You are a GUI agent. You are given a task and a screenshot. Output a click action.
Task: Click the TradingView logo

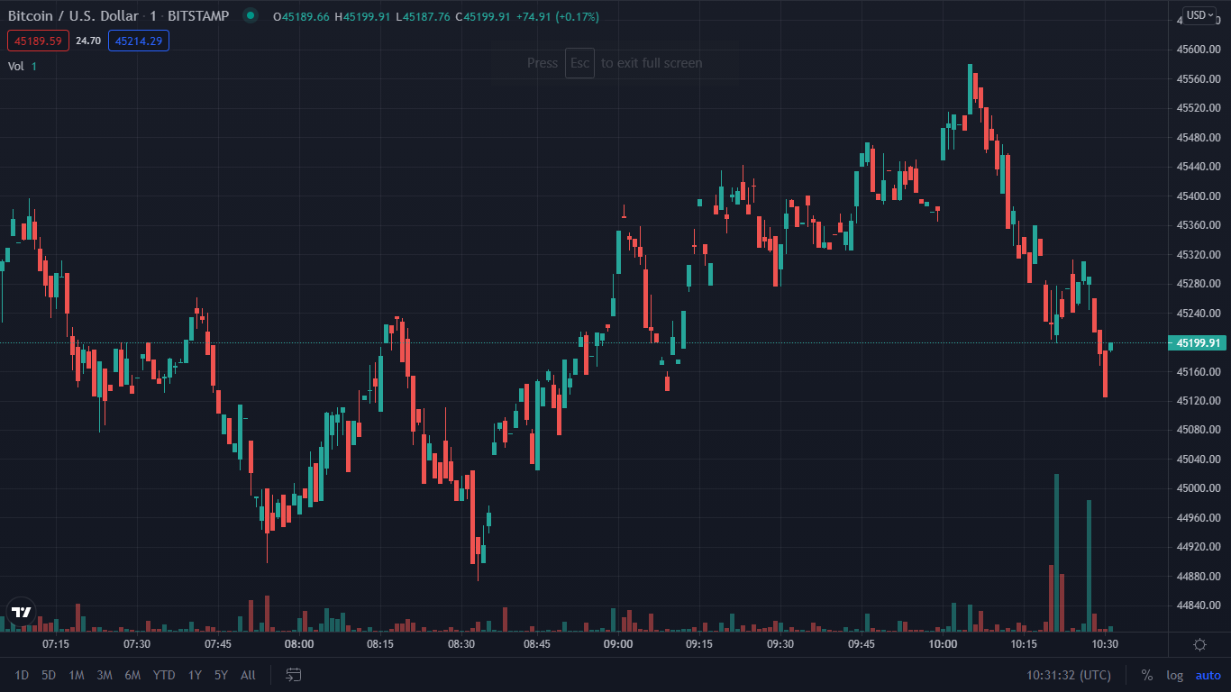21,612
